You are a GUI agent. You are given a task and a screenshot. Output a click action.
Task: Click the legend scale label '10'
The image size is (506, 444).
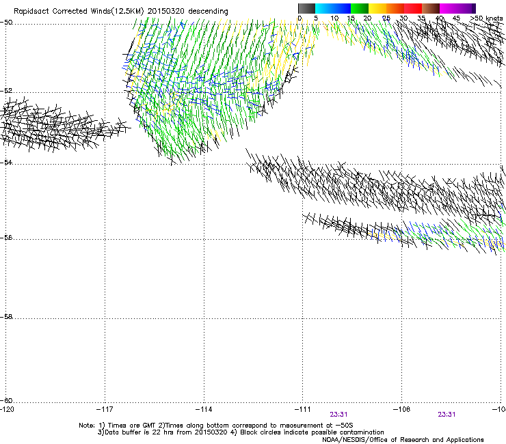[x=334, y=18]
